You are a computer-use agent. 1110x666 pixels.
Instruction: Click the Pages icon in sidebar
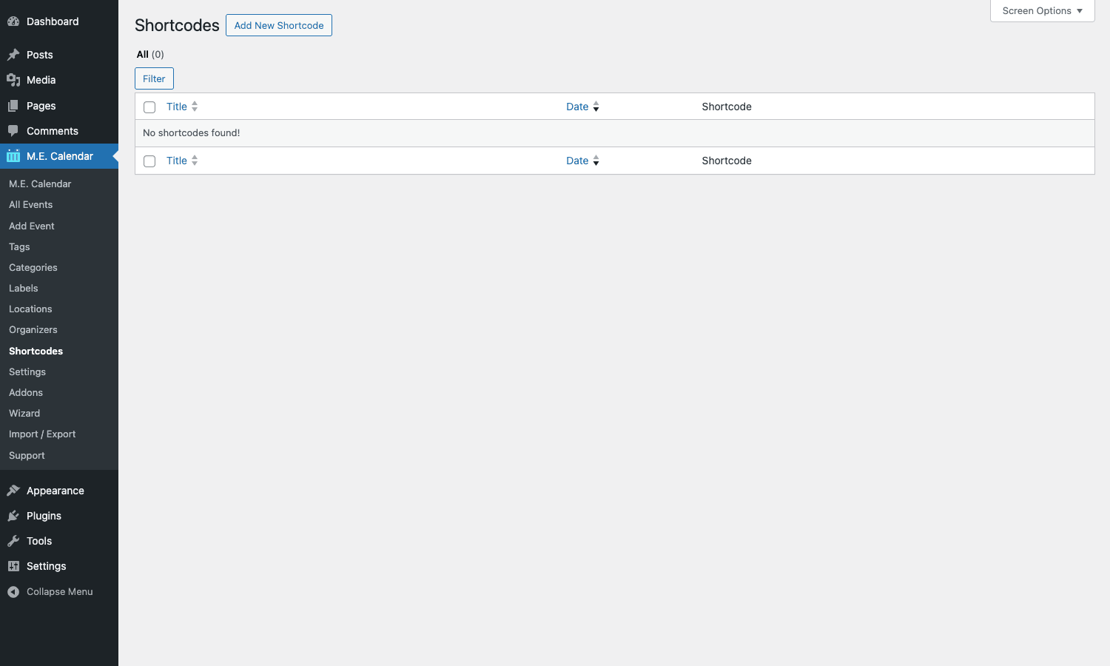[x=13, y=106]
